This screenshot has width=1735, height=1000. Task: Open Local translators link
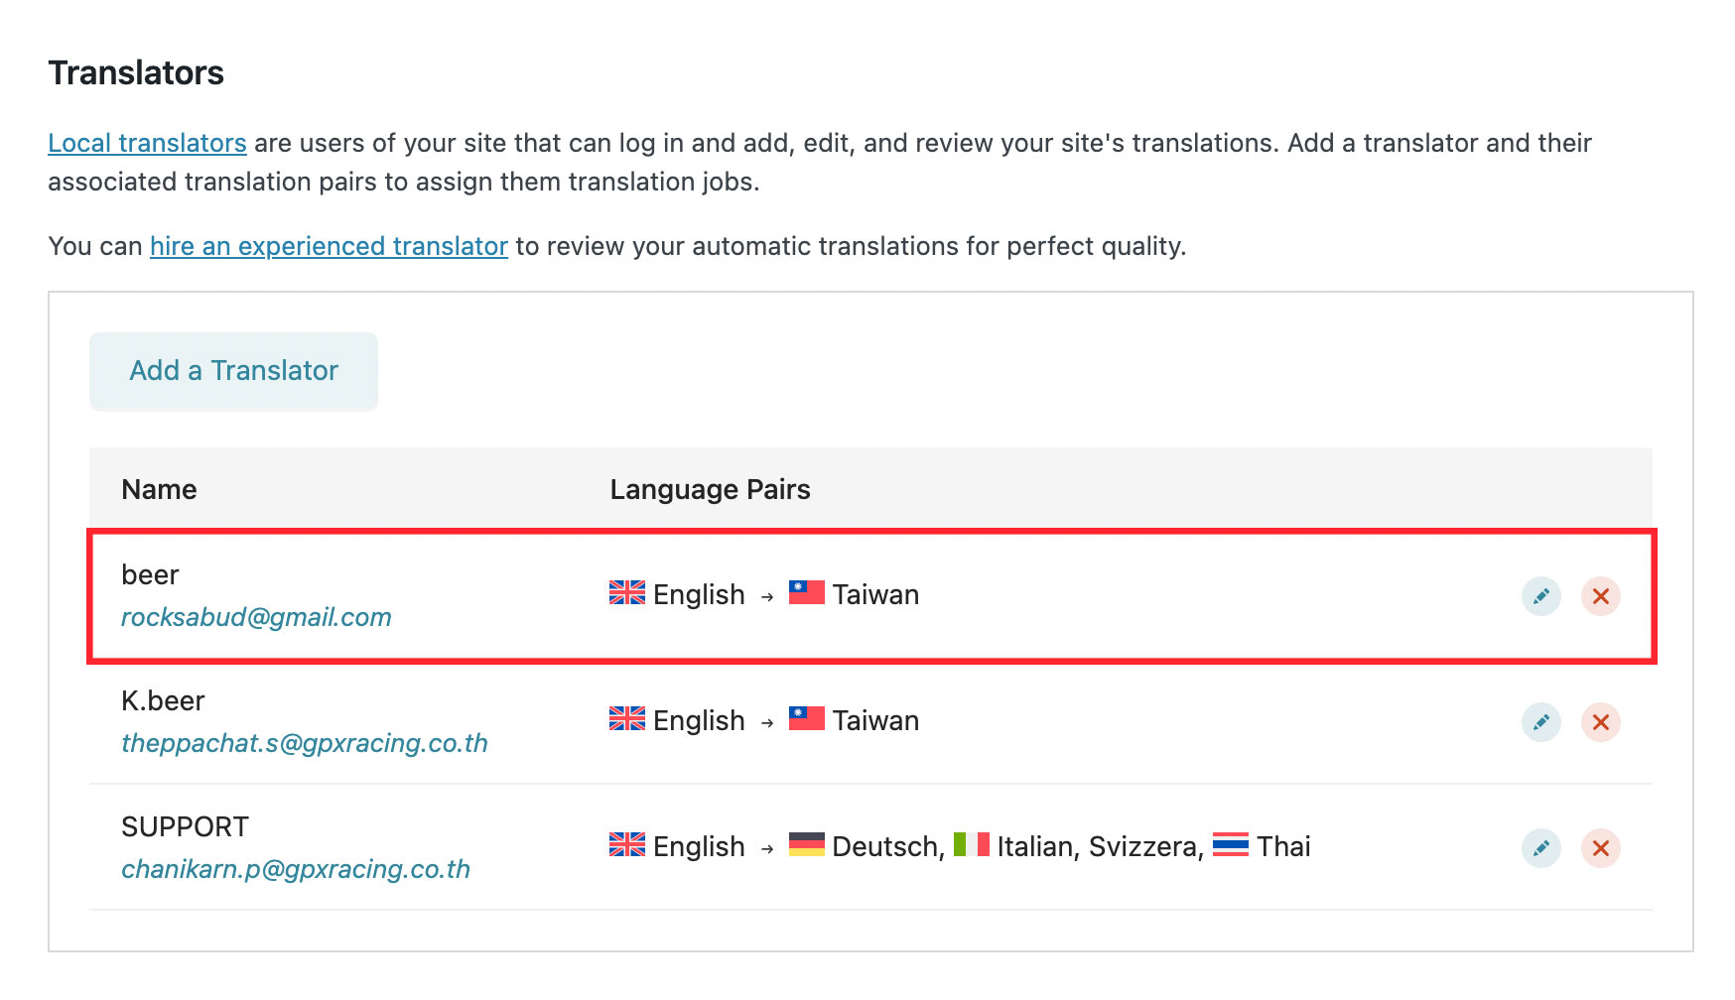[147, 143]
